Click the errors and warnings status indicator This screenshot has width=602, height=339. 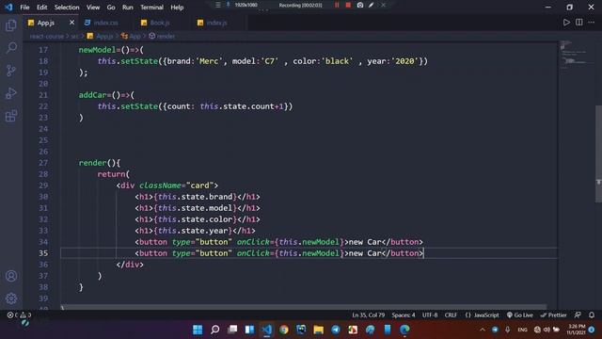(x=19, y=315)
